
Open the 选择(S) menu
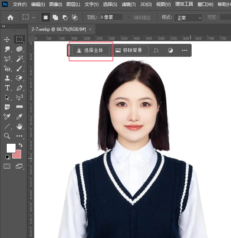tap(110, 4)
